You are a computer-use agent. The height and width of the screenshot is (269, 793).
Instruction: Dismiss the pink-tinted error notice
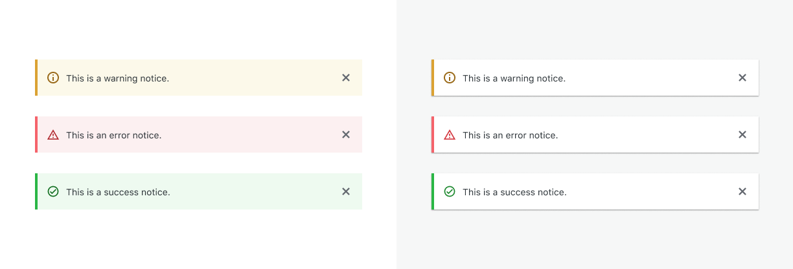click(346, 134)
